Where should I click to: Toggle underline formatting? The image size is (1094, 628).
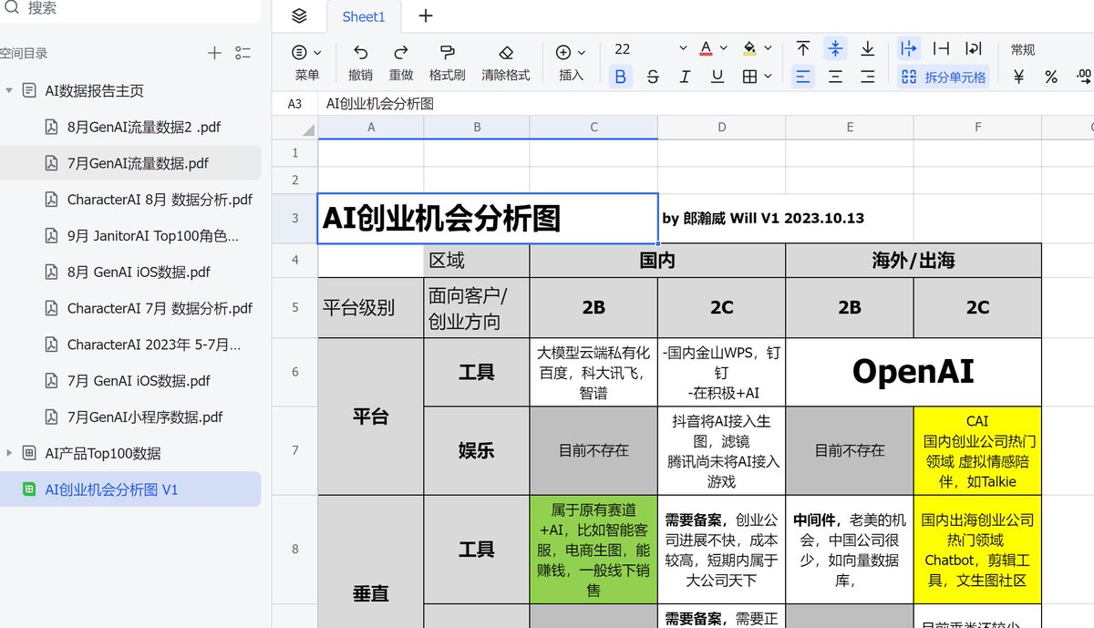[x=717, y=77]
